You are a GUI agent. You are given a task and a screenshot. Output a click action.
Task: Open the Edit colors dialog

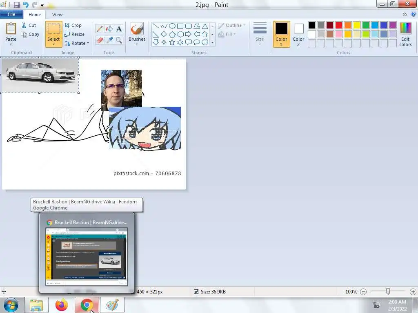click(x=405, y=35)
